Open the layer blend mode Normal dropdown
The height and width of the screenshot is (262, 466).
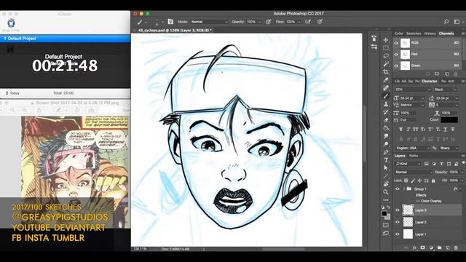click(414, 172)
